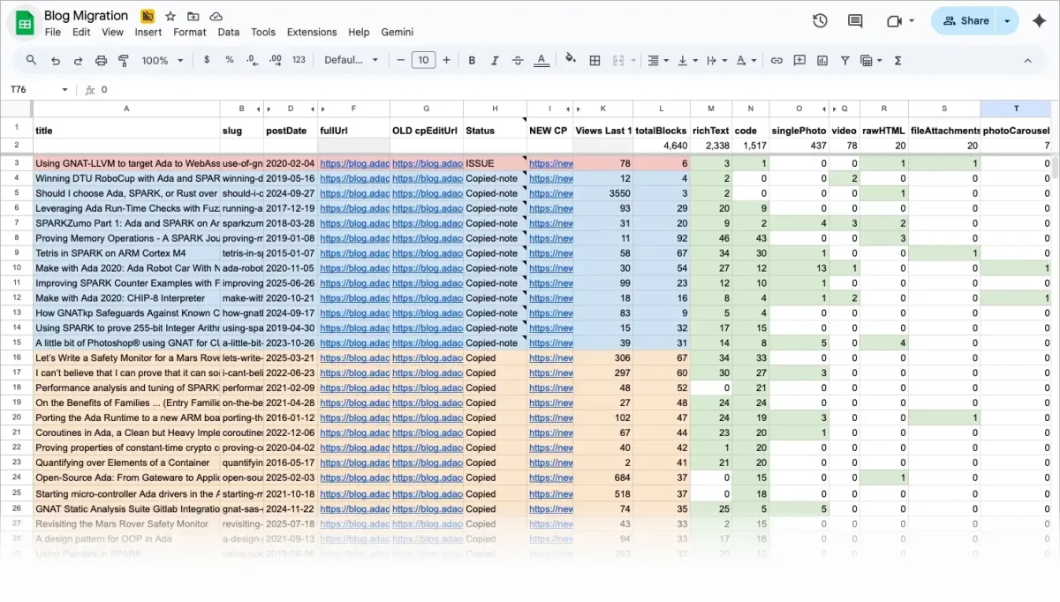Open the Extensions menu

tap(311, 32)
